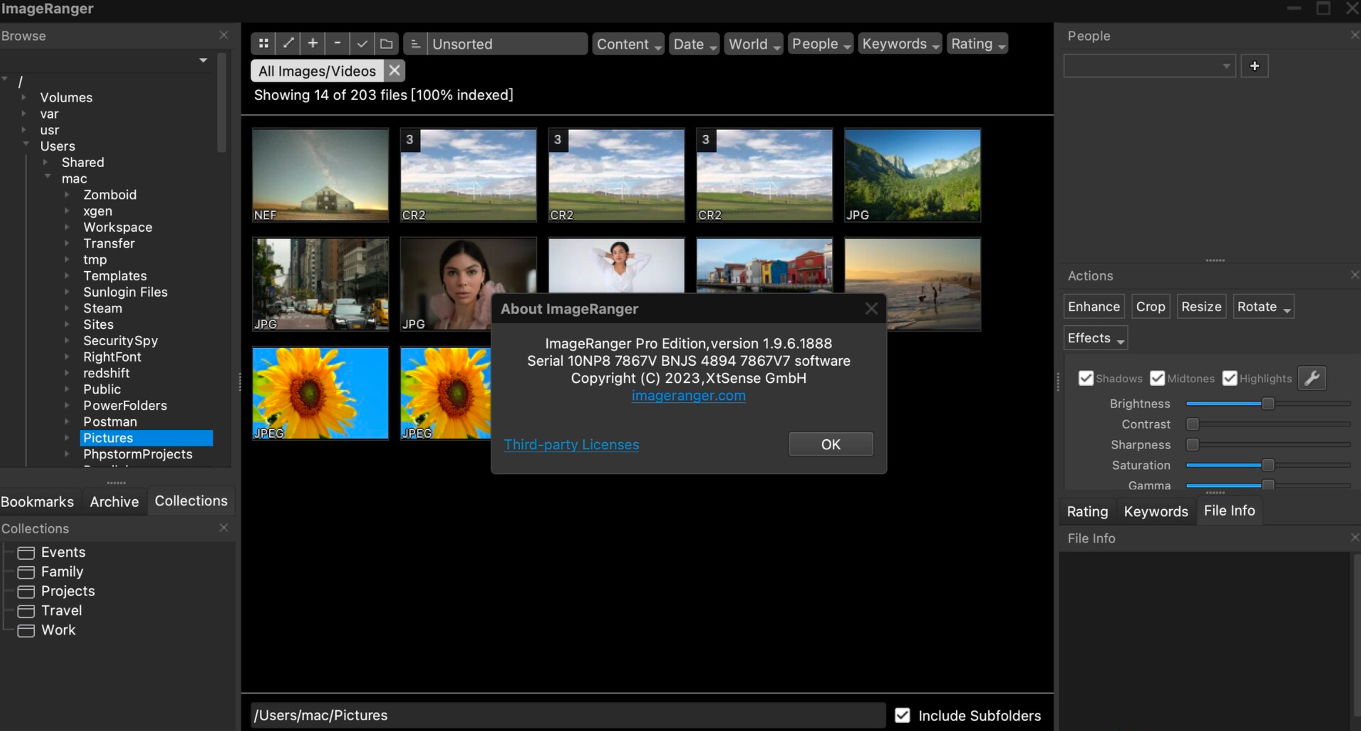Viewport: 1361px width, 731px height.
Task: Click the Unsorted sort field
Action: 507,44
